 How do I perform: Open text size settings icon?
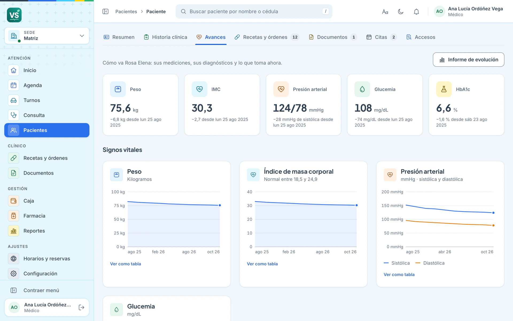tap(385, 12)
